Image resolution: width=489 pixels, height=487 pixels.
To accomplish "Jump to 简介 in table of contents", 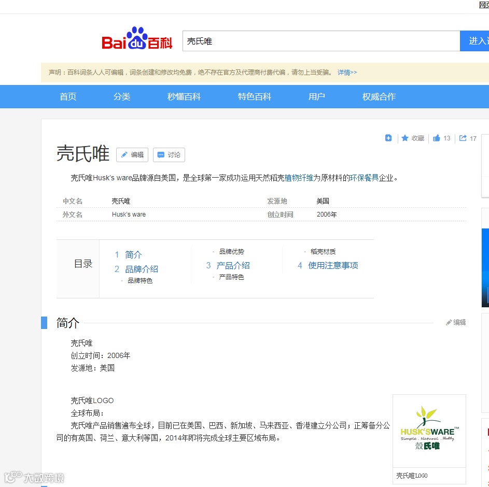I will pos(133,255).
